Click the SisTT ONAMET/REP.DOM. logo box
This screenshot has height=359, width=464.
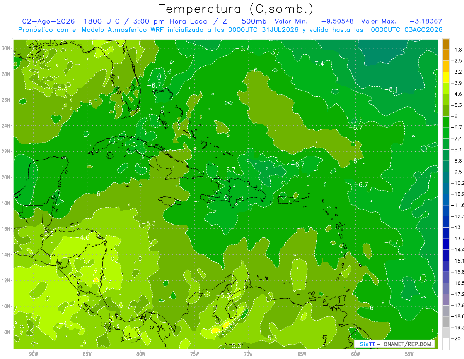tap(394, 344)
